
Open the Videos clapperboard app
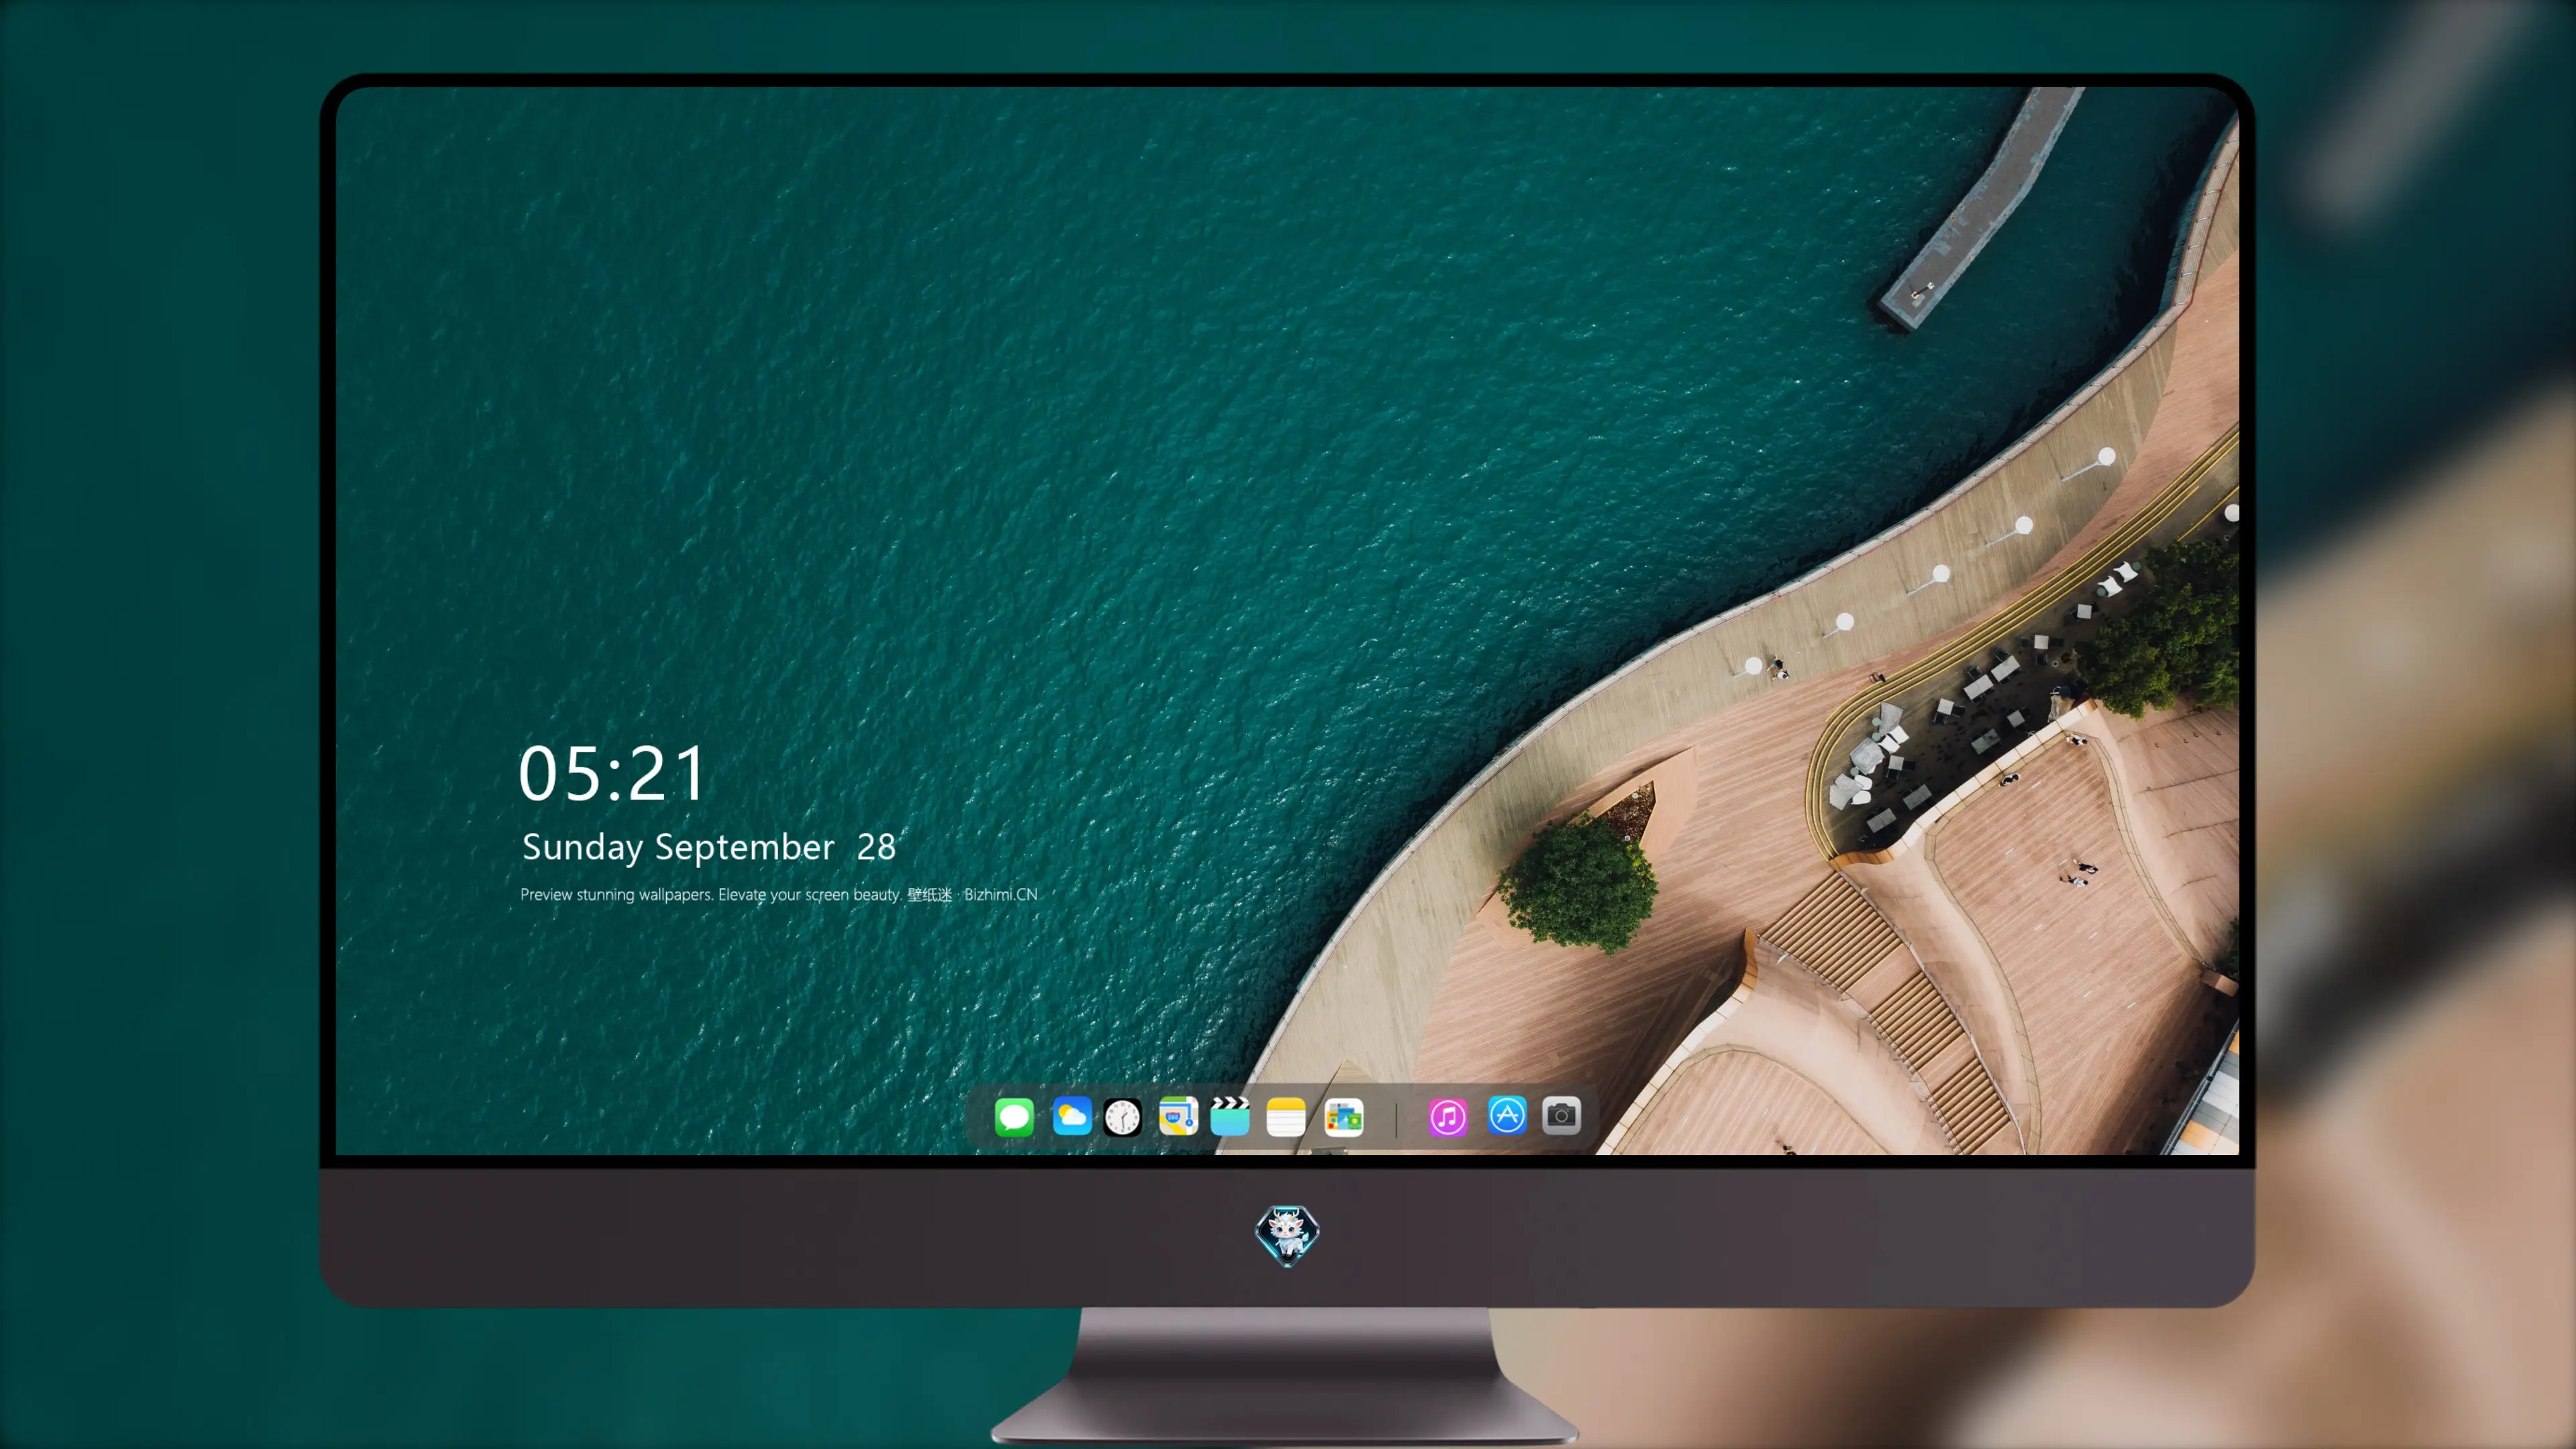[1230, 1116]
